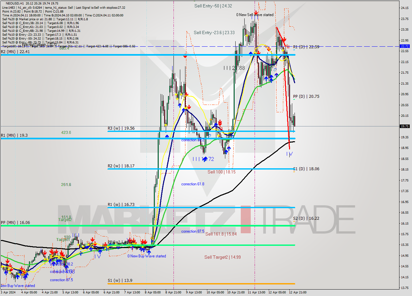Click '5 Apr 13:00' on the time axis
This screenshot has width=412, height=296.
(70, 292)
